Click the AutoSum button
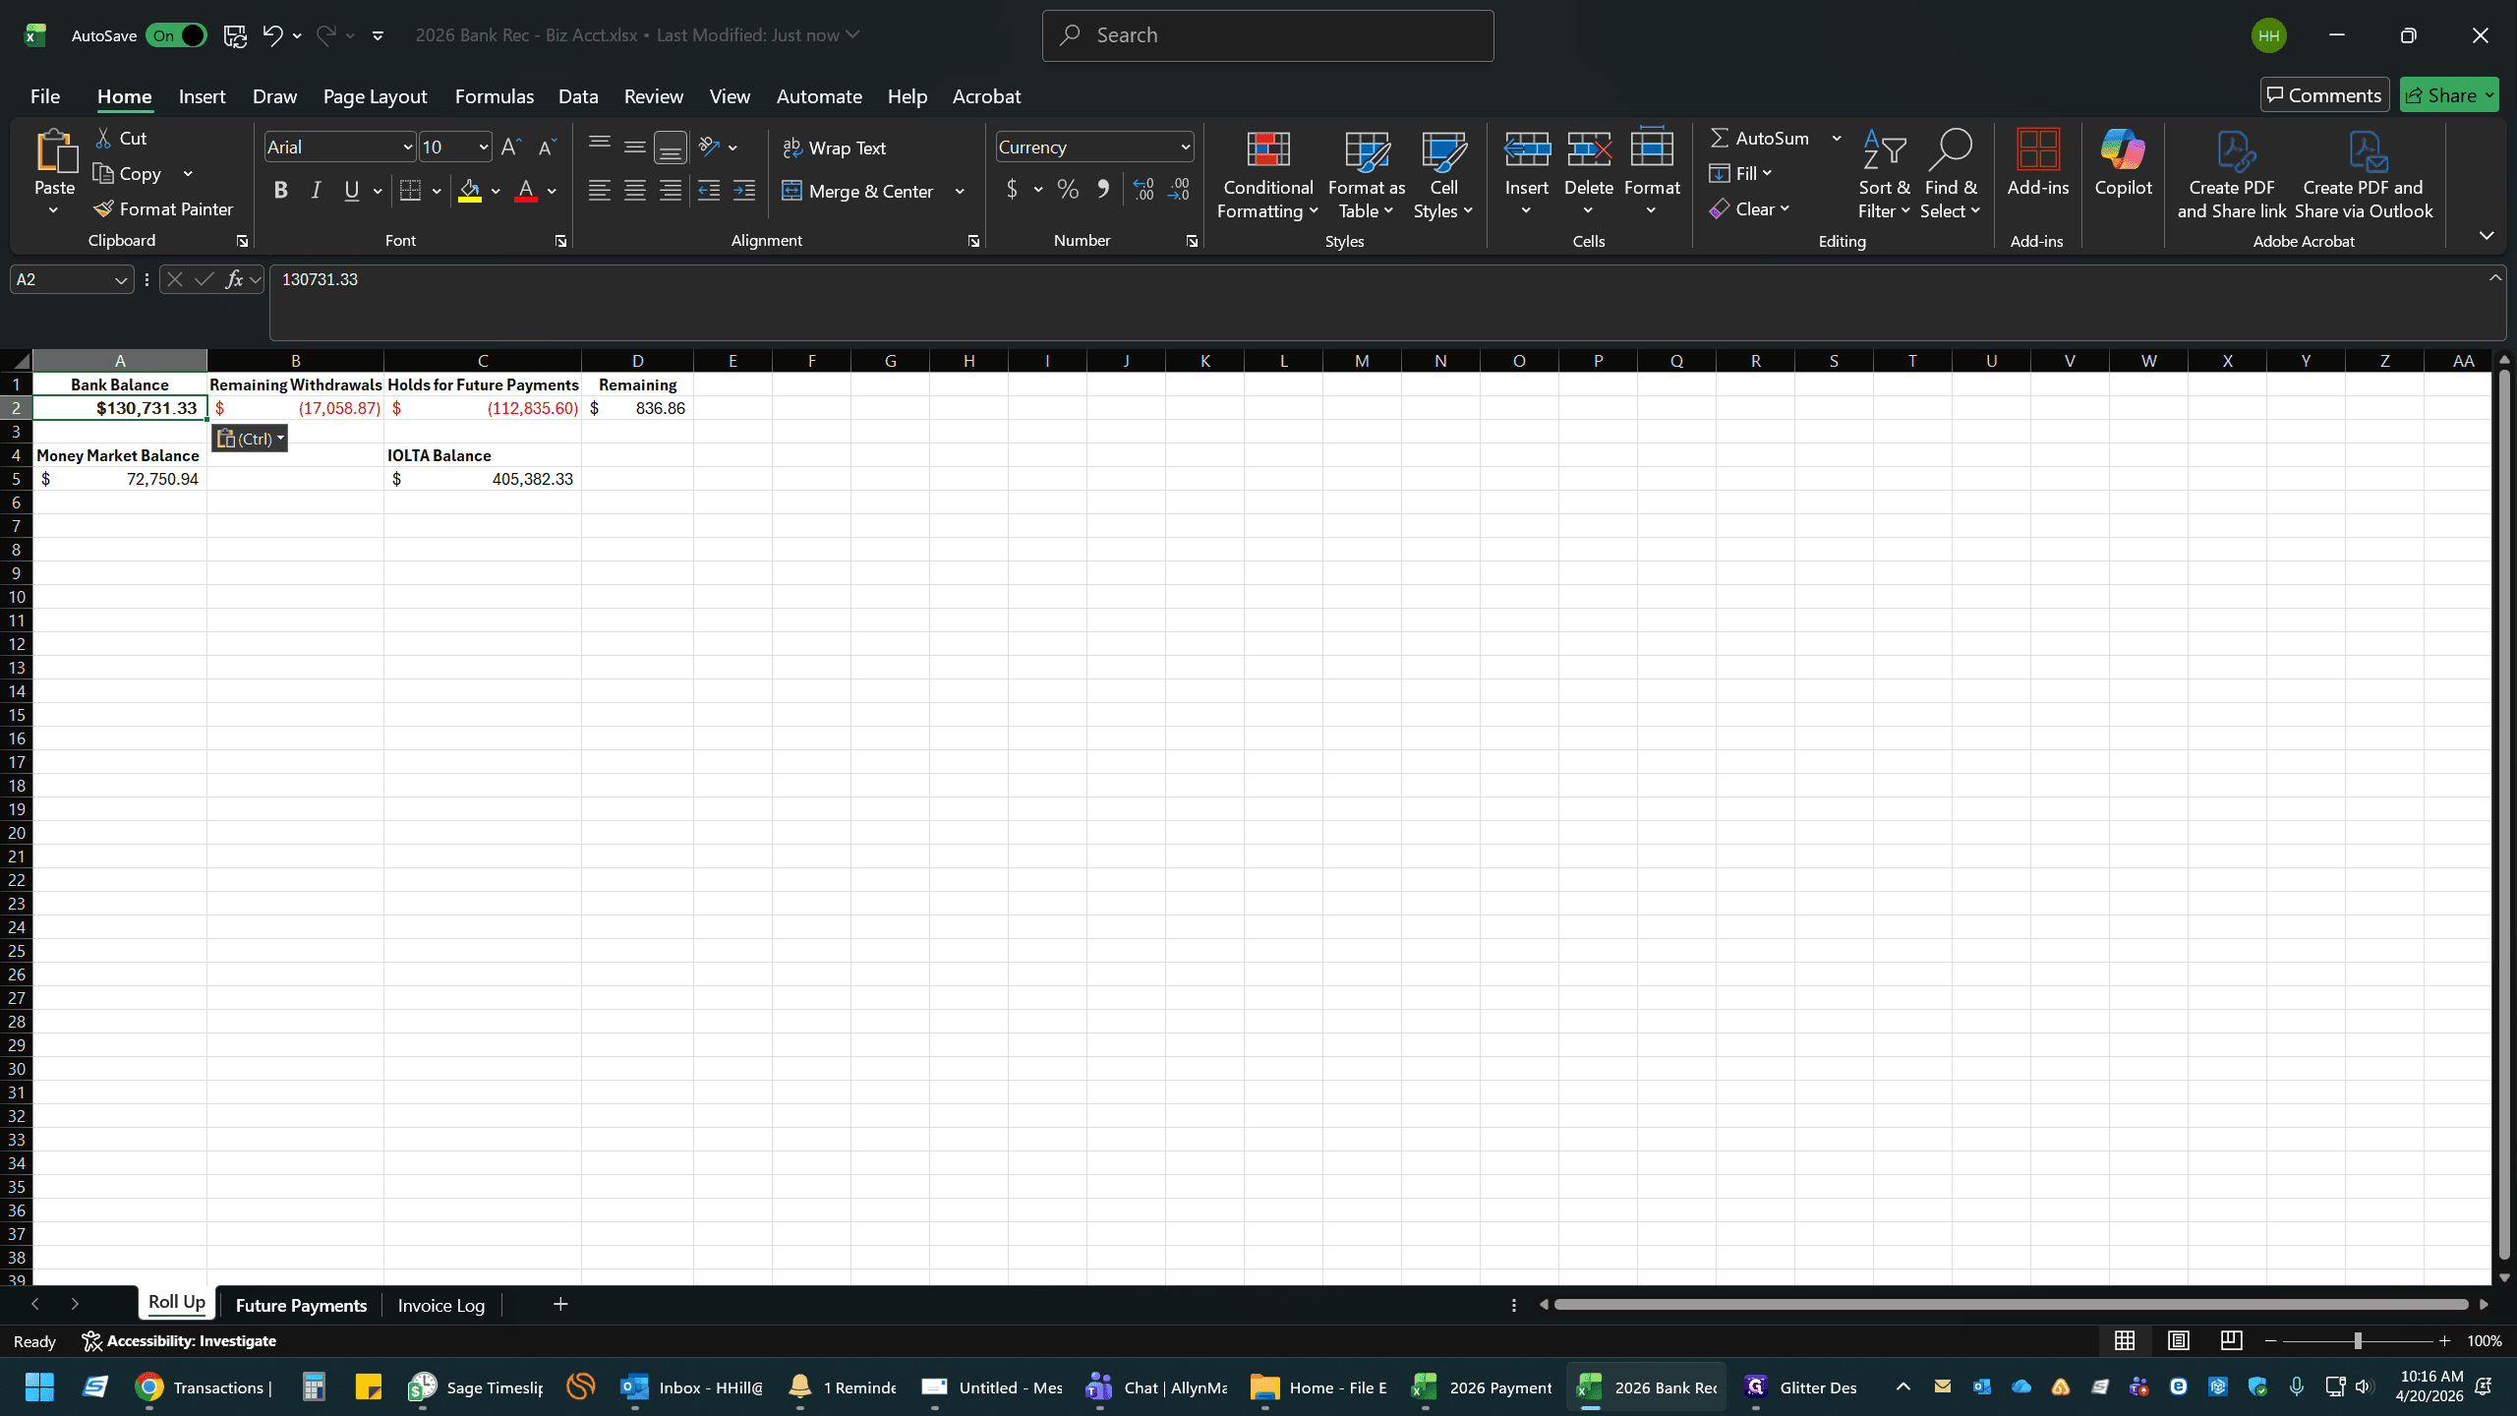This screenshot has height=1416, width=2517. tap(1760, 139)
